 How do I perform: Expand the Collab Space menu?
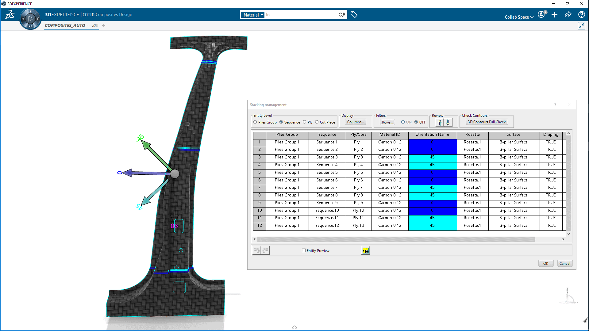click(519, 17)
